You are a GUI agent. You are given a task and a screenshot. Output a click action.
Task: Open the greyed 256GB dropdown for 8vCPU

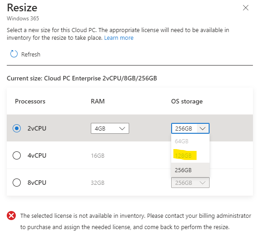(x=190, y=183)
